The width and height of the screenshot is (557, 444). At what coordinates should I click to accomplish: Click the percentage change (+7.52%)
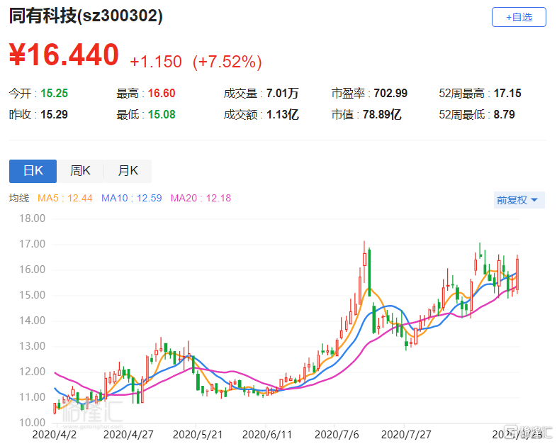227,62
